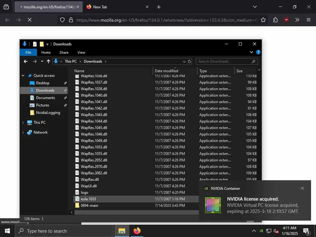Viewport: 316px width, 237px height.
Task: Select Desktop in Quick access
Action: point(43,83)
